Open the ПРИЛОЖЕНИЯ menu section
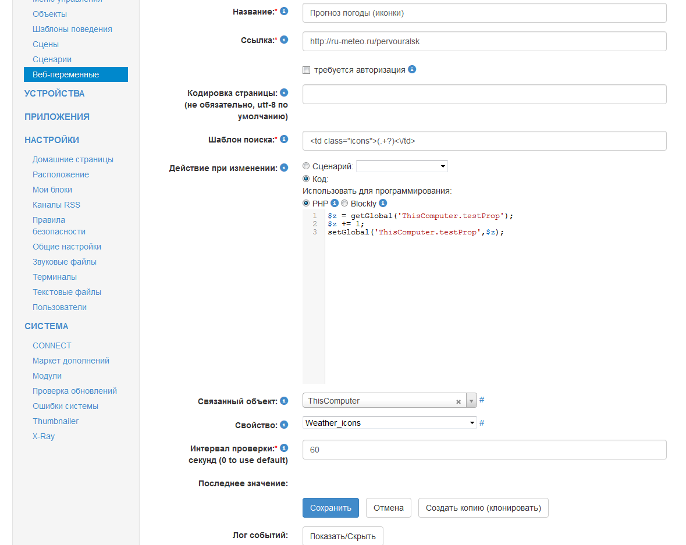This screenshot has width=686, height=545. pos(57,117)
